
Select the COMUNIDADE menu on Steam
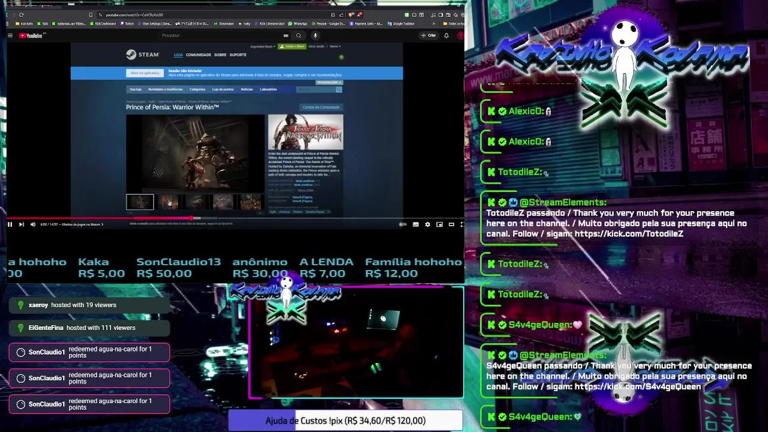[198, 55]
